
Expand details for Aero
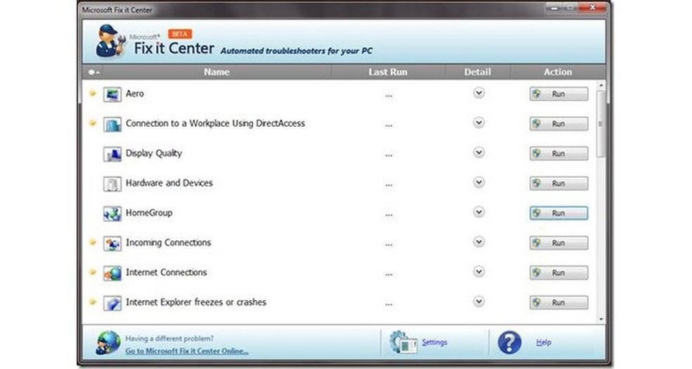479,93
